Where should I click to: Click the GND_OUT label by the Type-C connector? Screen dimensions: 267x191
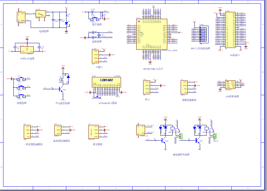[x=150, y=132]
